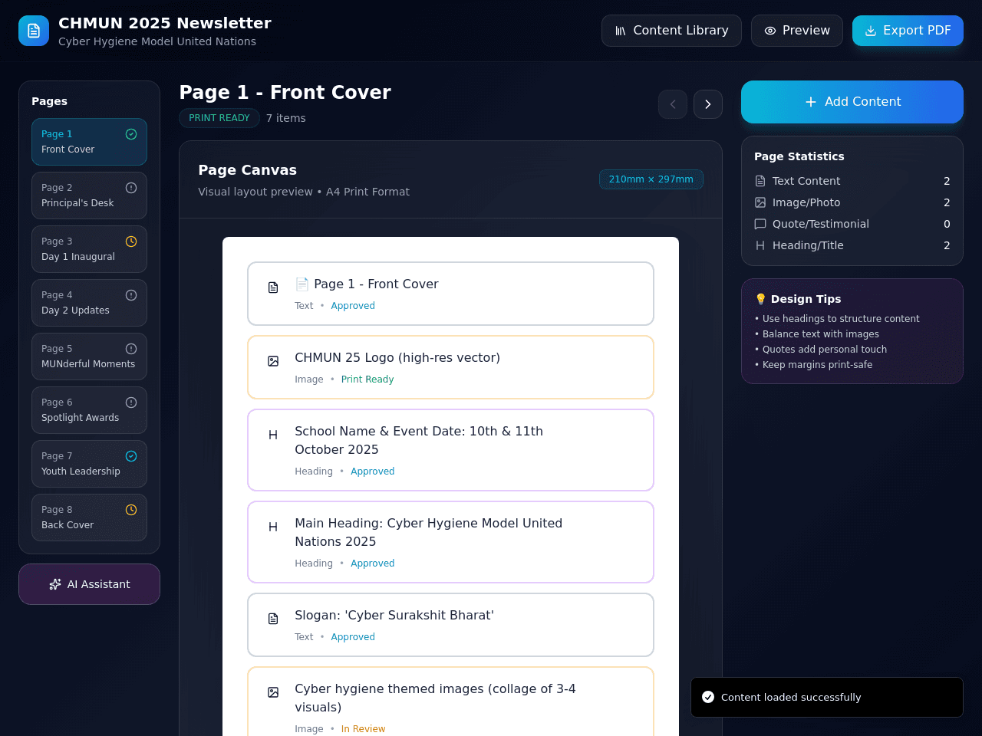The image size is (982, 736).
Task: Click the 'Heading/Title' statistics label
Action: [808, 245]
